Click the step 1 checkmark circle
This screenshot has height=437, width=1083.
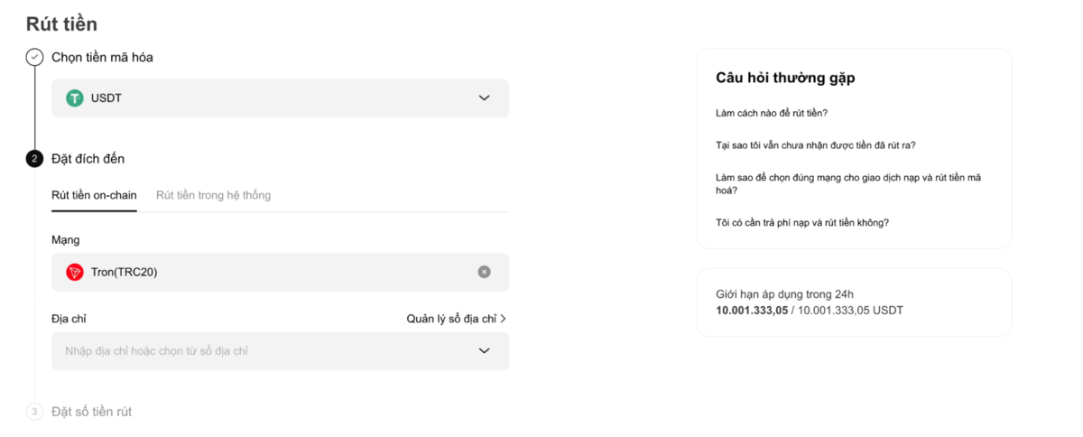(x=34, y=58)
